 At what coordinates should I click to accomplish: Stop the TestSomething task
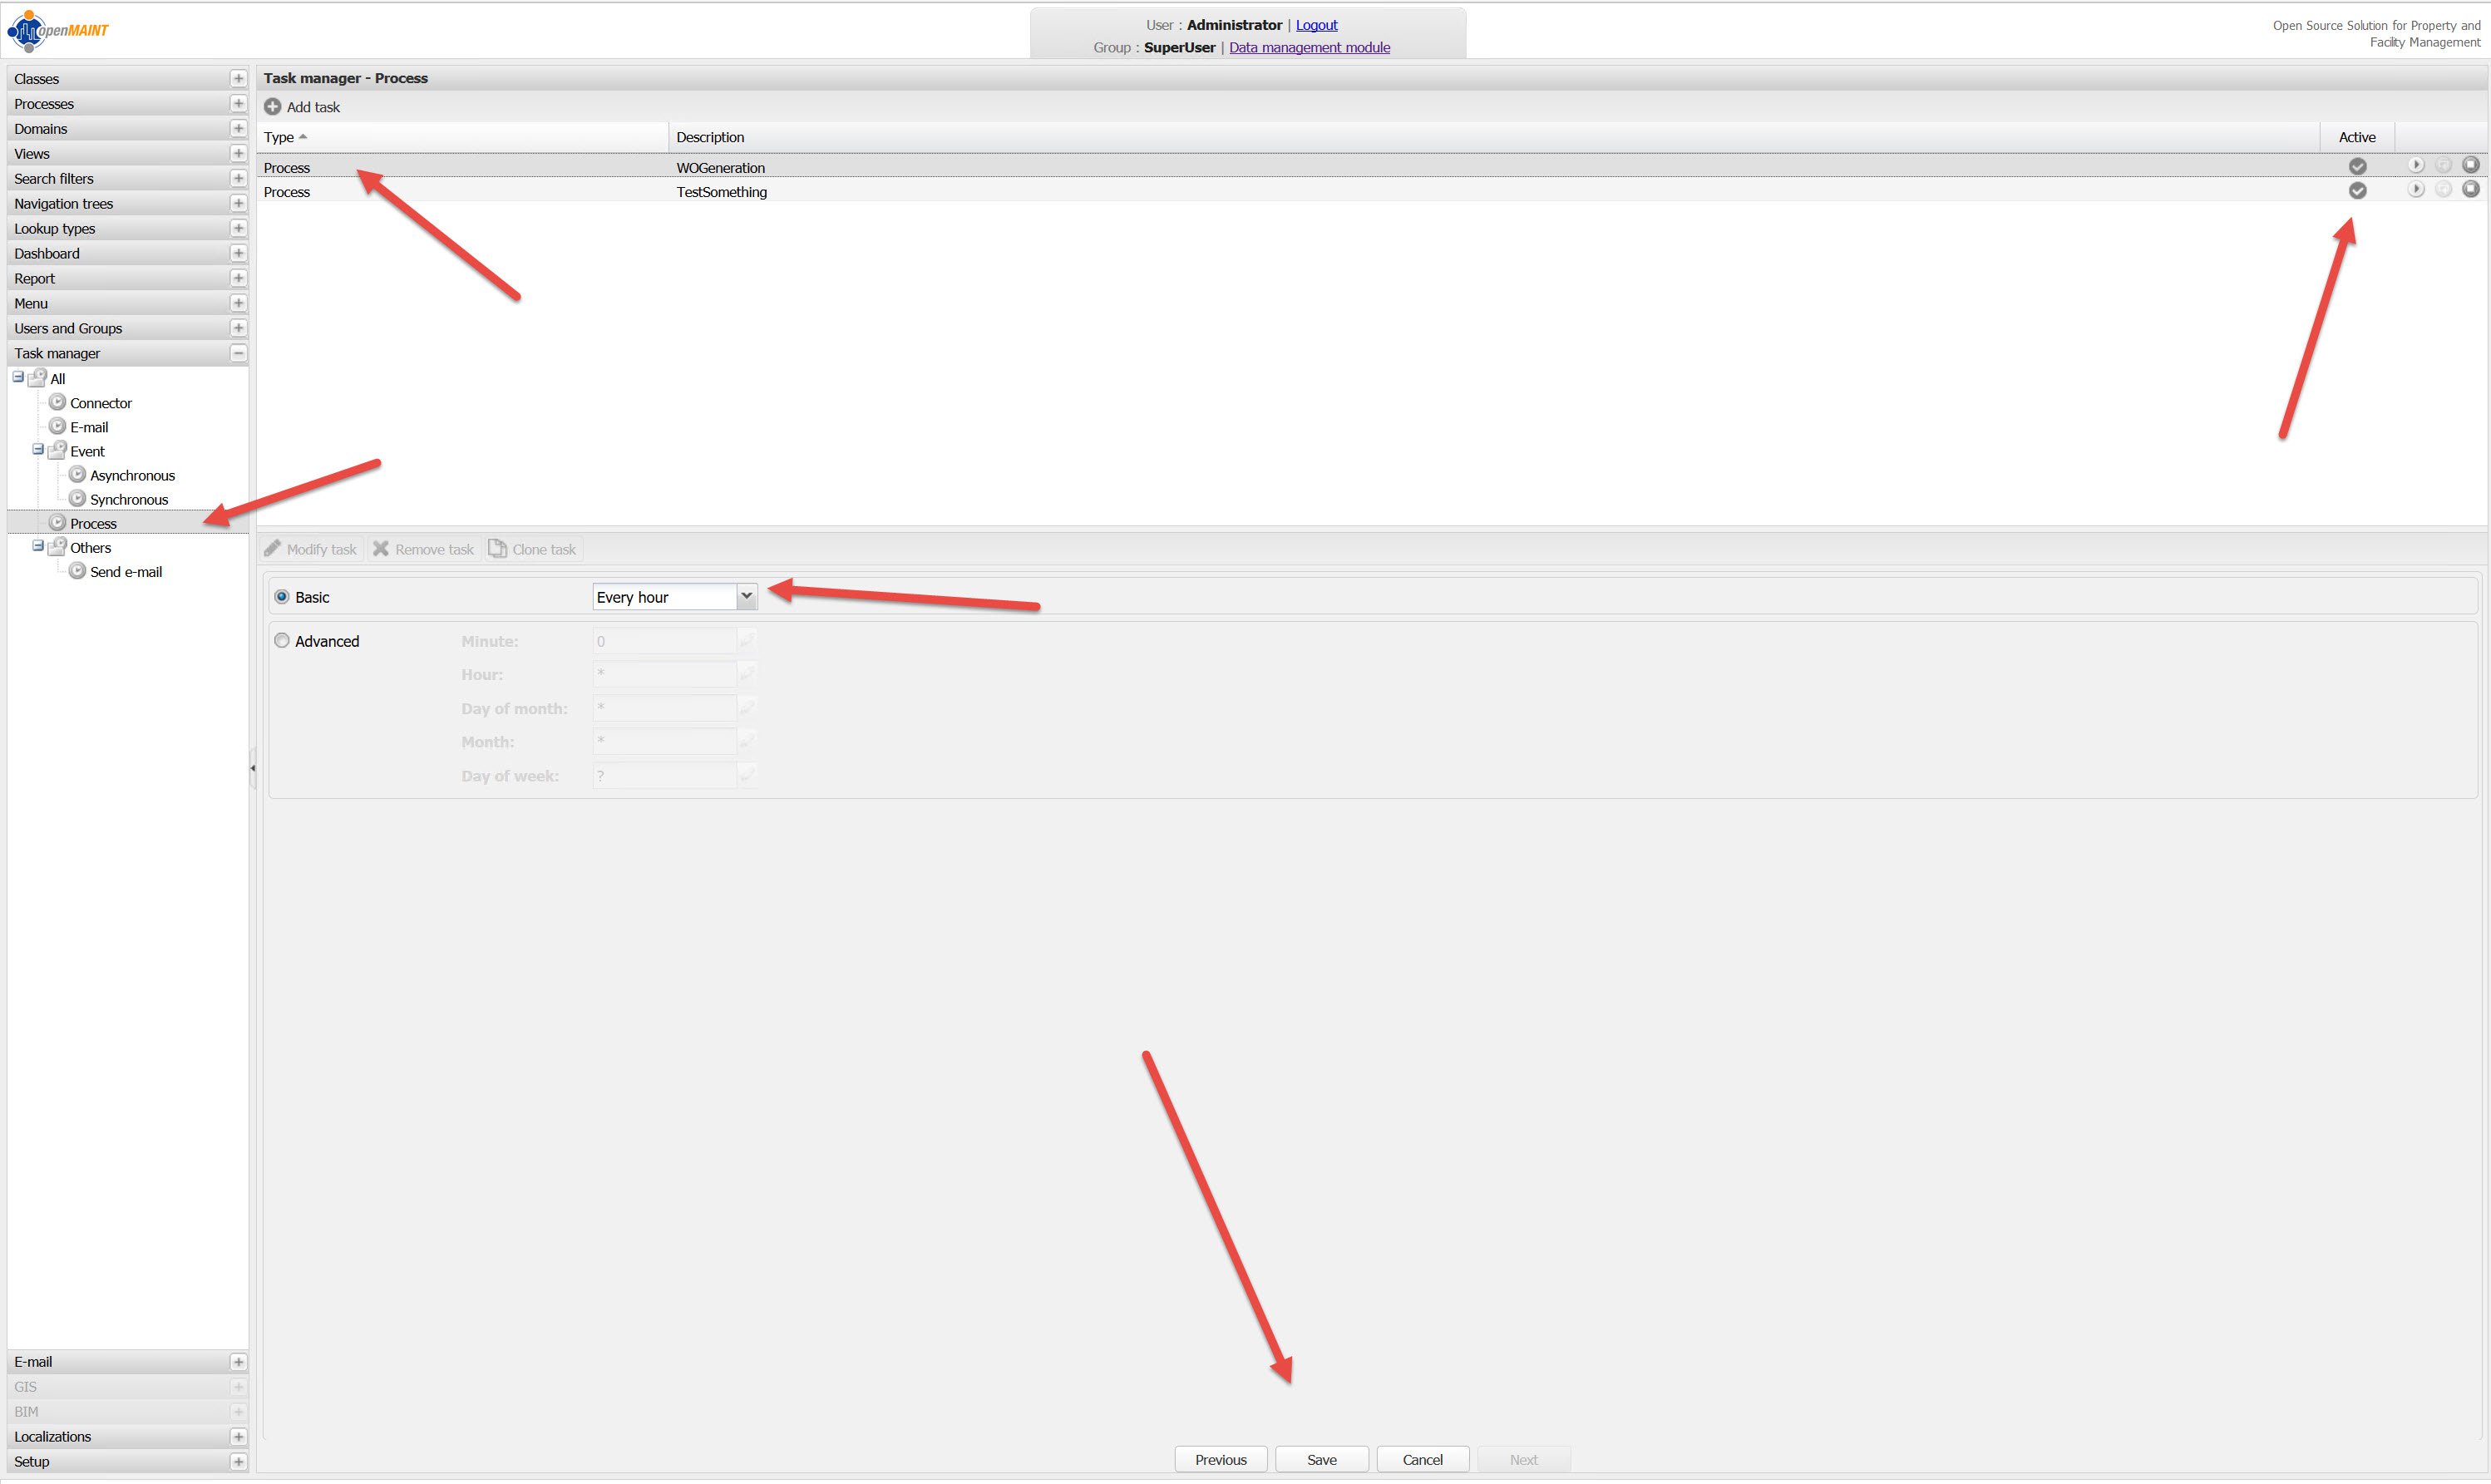(2471, 189)
